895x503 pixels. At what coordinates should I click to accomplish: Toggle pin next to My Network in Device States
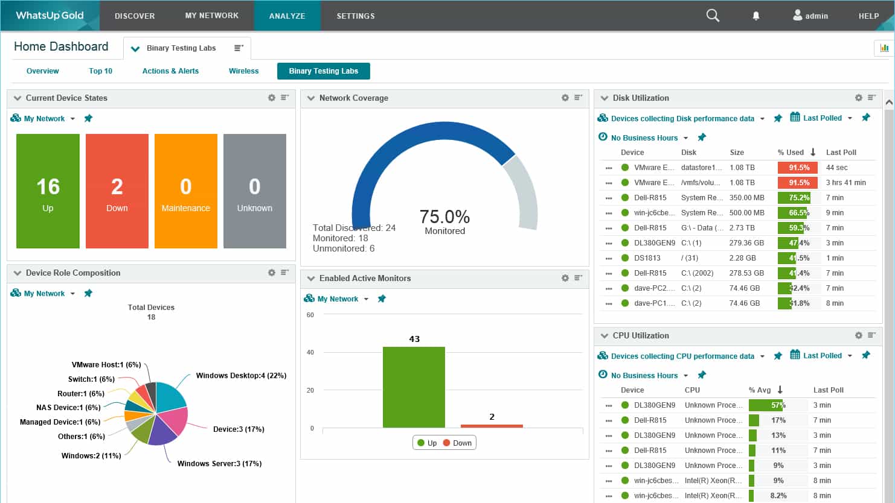tap(88, 118)
